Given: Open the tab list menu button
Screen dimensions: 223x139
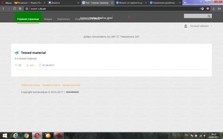Looking at the screenshot, I should tap(201, 2).
